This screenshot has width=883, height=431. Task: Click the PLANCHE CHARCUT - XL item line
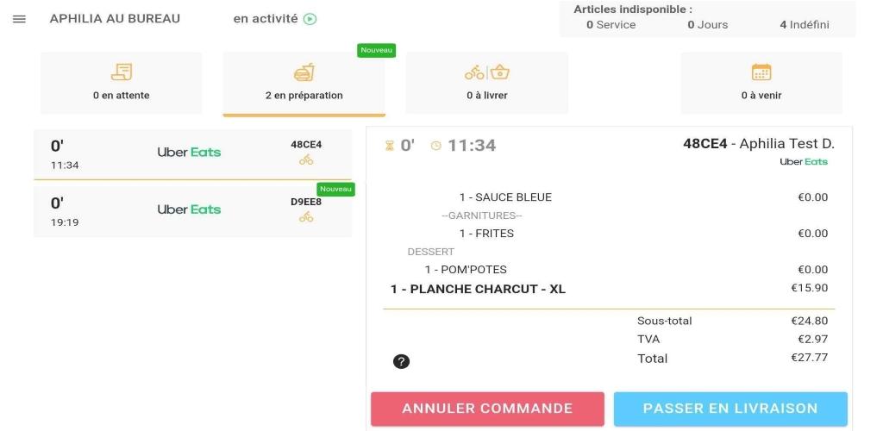(x=609, y=290)
